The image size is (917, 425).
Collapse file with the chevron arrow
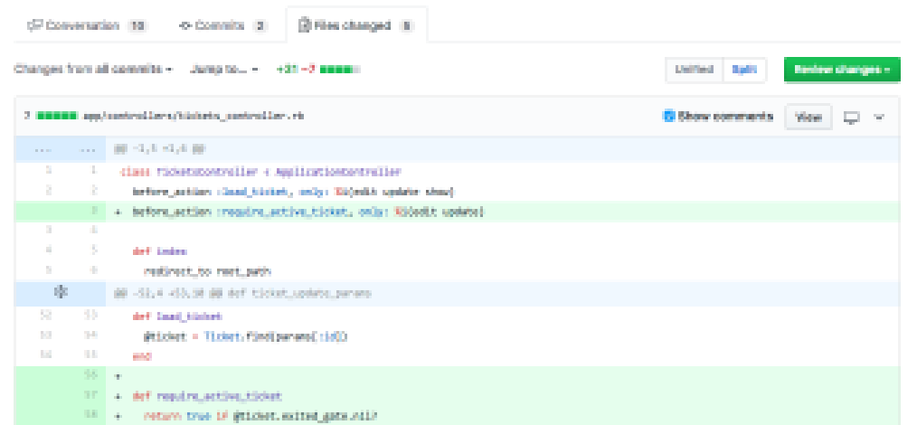878,117
